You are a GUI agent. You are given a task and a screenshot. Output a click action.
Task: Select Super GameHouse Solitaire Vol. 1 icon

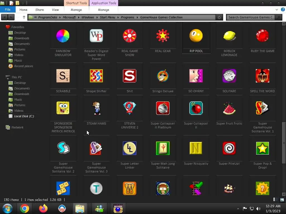coord(263,108)
